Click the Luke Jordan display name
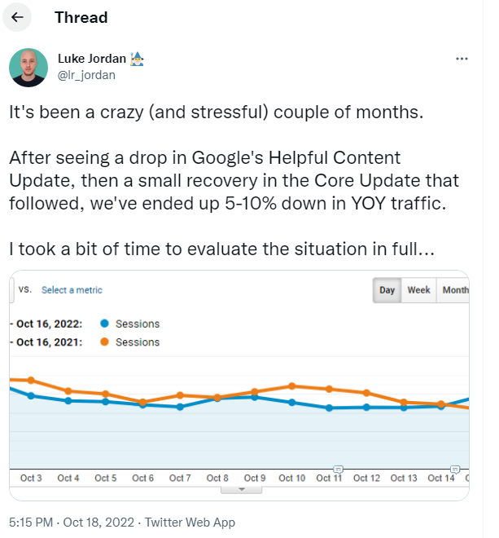Screen dimensions: 499x538 coord(92,59)
